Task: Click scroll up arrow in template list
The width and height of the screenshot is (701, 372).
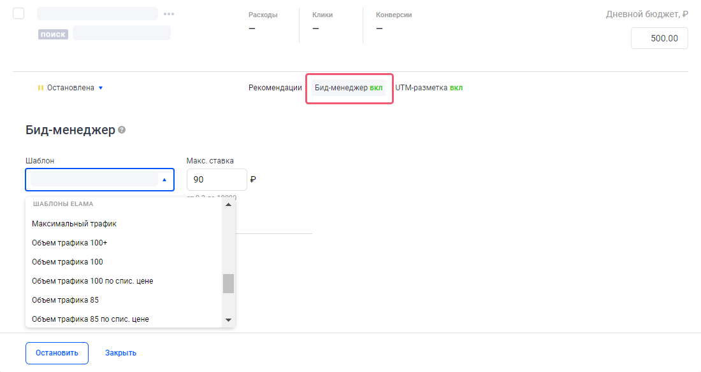Action: coord(228,205)
